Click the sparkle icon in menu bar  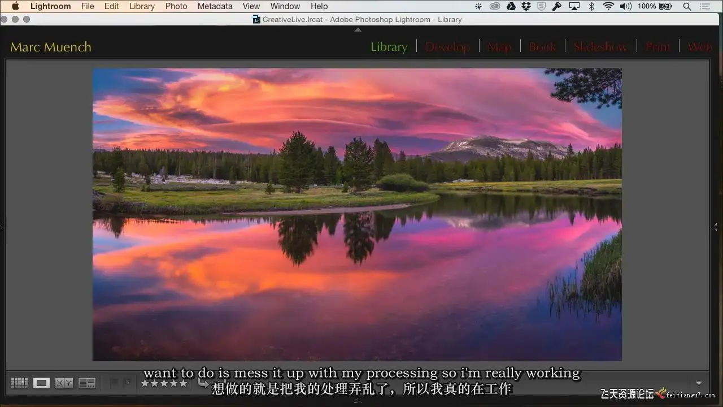478,6
